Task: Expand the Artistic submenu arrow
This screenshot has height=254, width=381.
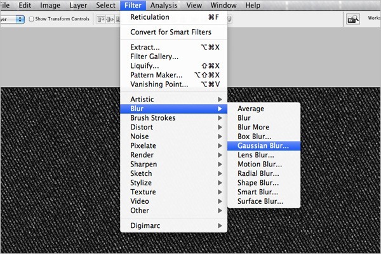Action: (220, 100)
